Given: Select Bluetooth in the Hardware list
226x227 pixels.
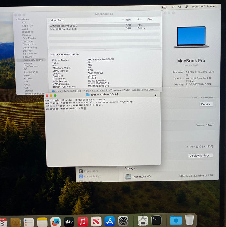Looking at the screenshot, I should pyautogui.click(x=27, y=32).
